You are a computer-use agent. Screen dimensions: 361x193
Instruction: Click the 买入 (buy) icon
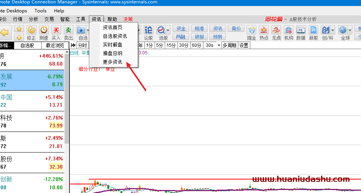(x=56, y=30)
